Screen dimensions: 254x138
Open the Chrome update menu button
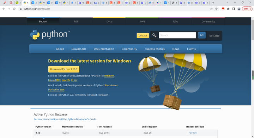pos(247,9)
